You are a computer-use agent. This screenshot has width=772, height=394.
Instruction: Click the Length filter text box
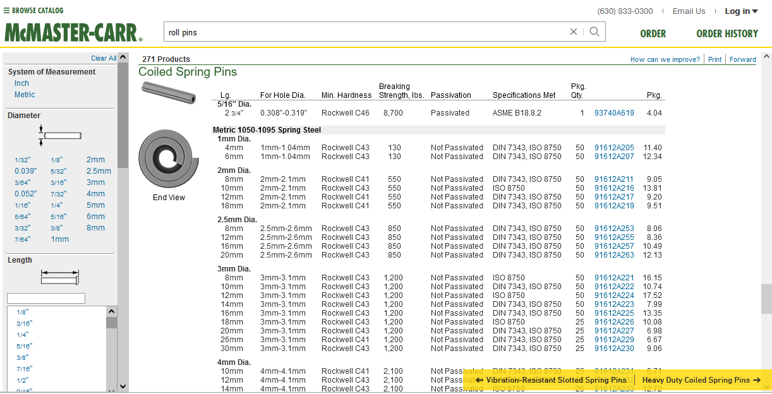point(45,298)
